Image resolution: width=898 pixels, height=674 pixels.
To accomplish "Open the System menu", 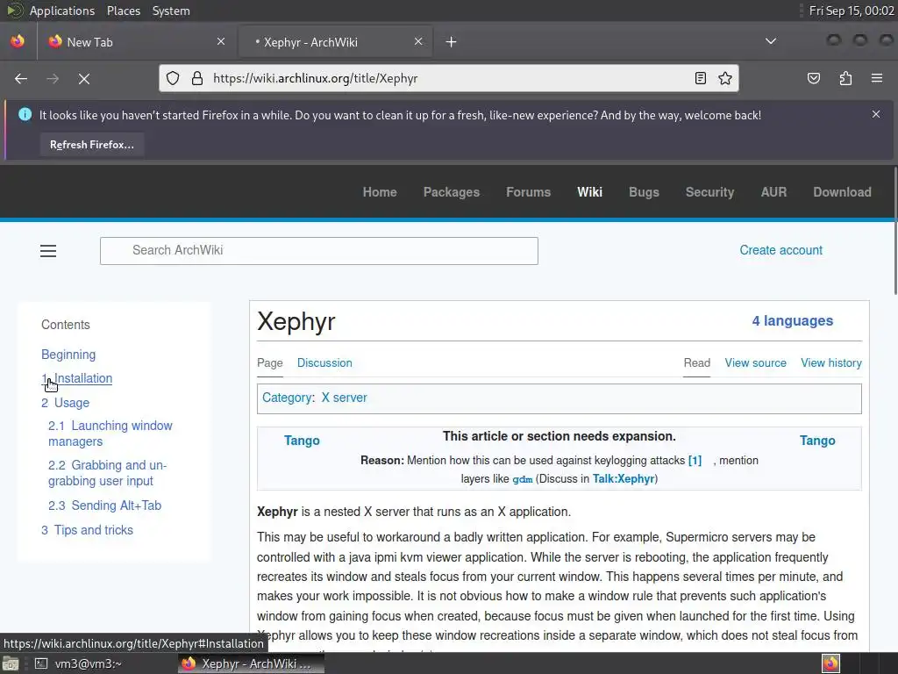I will point(171,11).
